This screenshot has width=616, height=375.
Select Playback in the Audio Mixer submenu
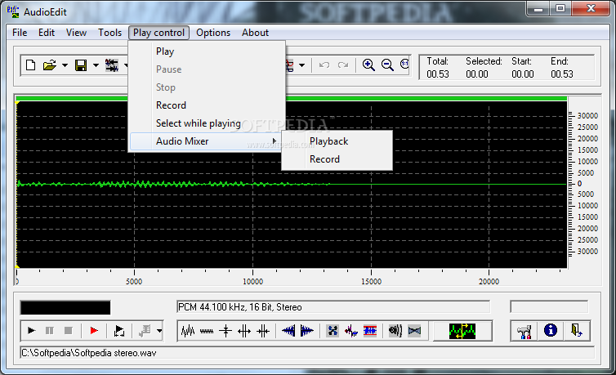(337, 141)
